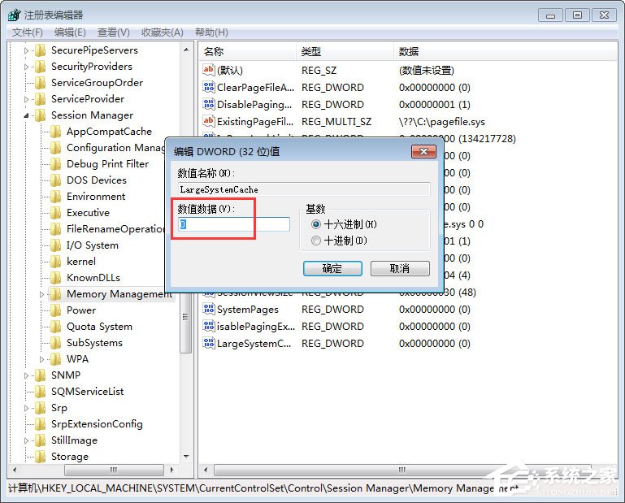Screen dimensions: 625x503
Task: Click the tree pane scroll up arrow
Action: click(186, 50)
